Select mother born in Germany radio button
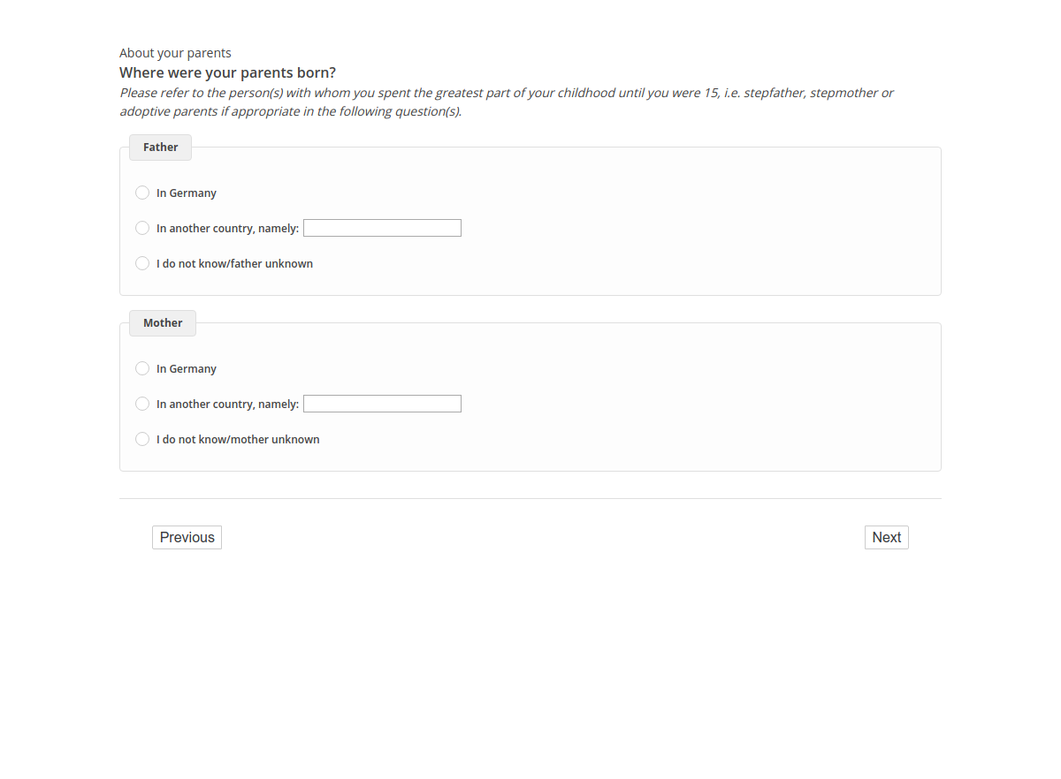Image resolution: width=1061 pixels, height=779 pixels. click(142, 368)
